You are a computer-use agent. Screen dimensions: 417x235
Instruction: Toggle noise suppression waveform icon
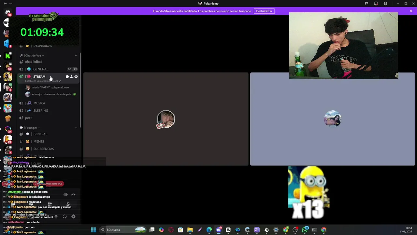65,195
